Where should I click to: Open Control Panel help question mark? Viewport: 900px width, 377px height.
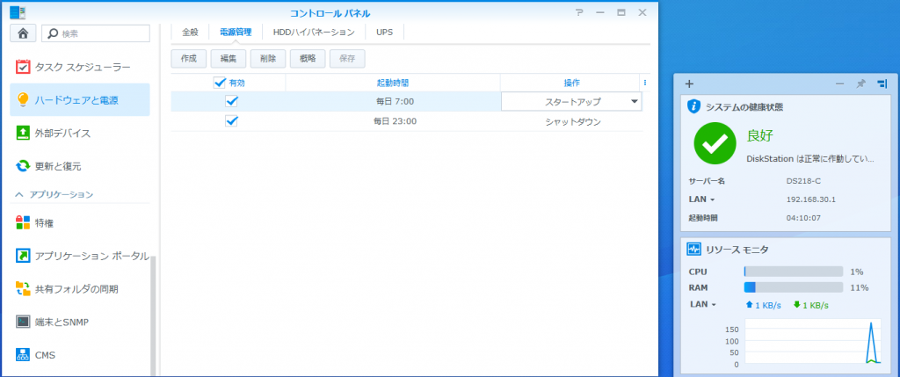pyautogui.click(x=580, y=12)
